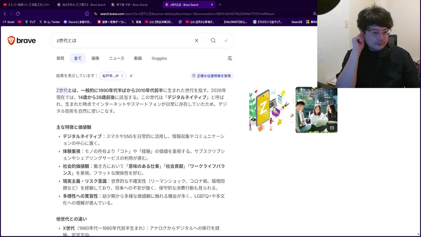The width and height of the screenshot is (421, 237).
Task: Click 結果を表示しています label
Action: (x=77, y=76)
